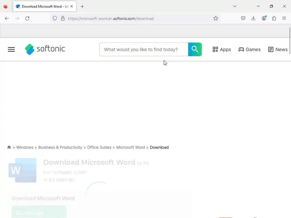Open the Office Suites breadcrumb link
Image resolution: width=291 pixels, height=218 pixels.
99,147
